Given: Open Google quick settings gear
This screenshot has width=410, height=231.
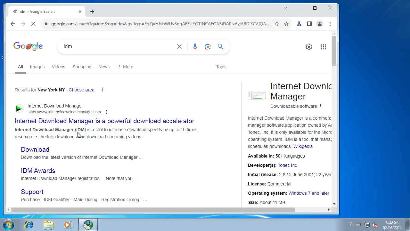Looking at the screenshot, I should (309, 47).
